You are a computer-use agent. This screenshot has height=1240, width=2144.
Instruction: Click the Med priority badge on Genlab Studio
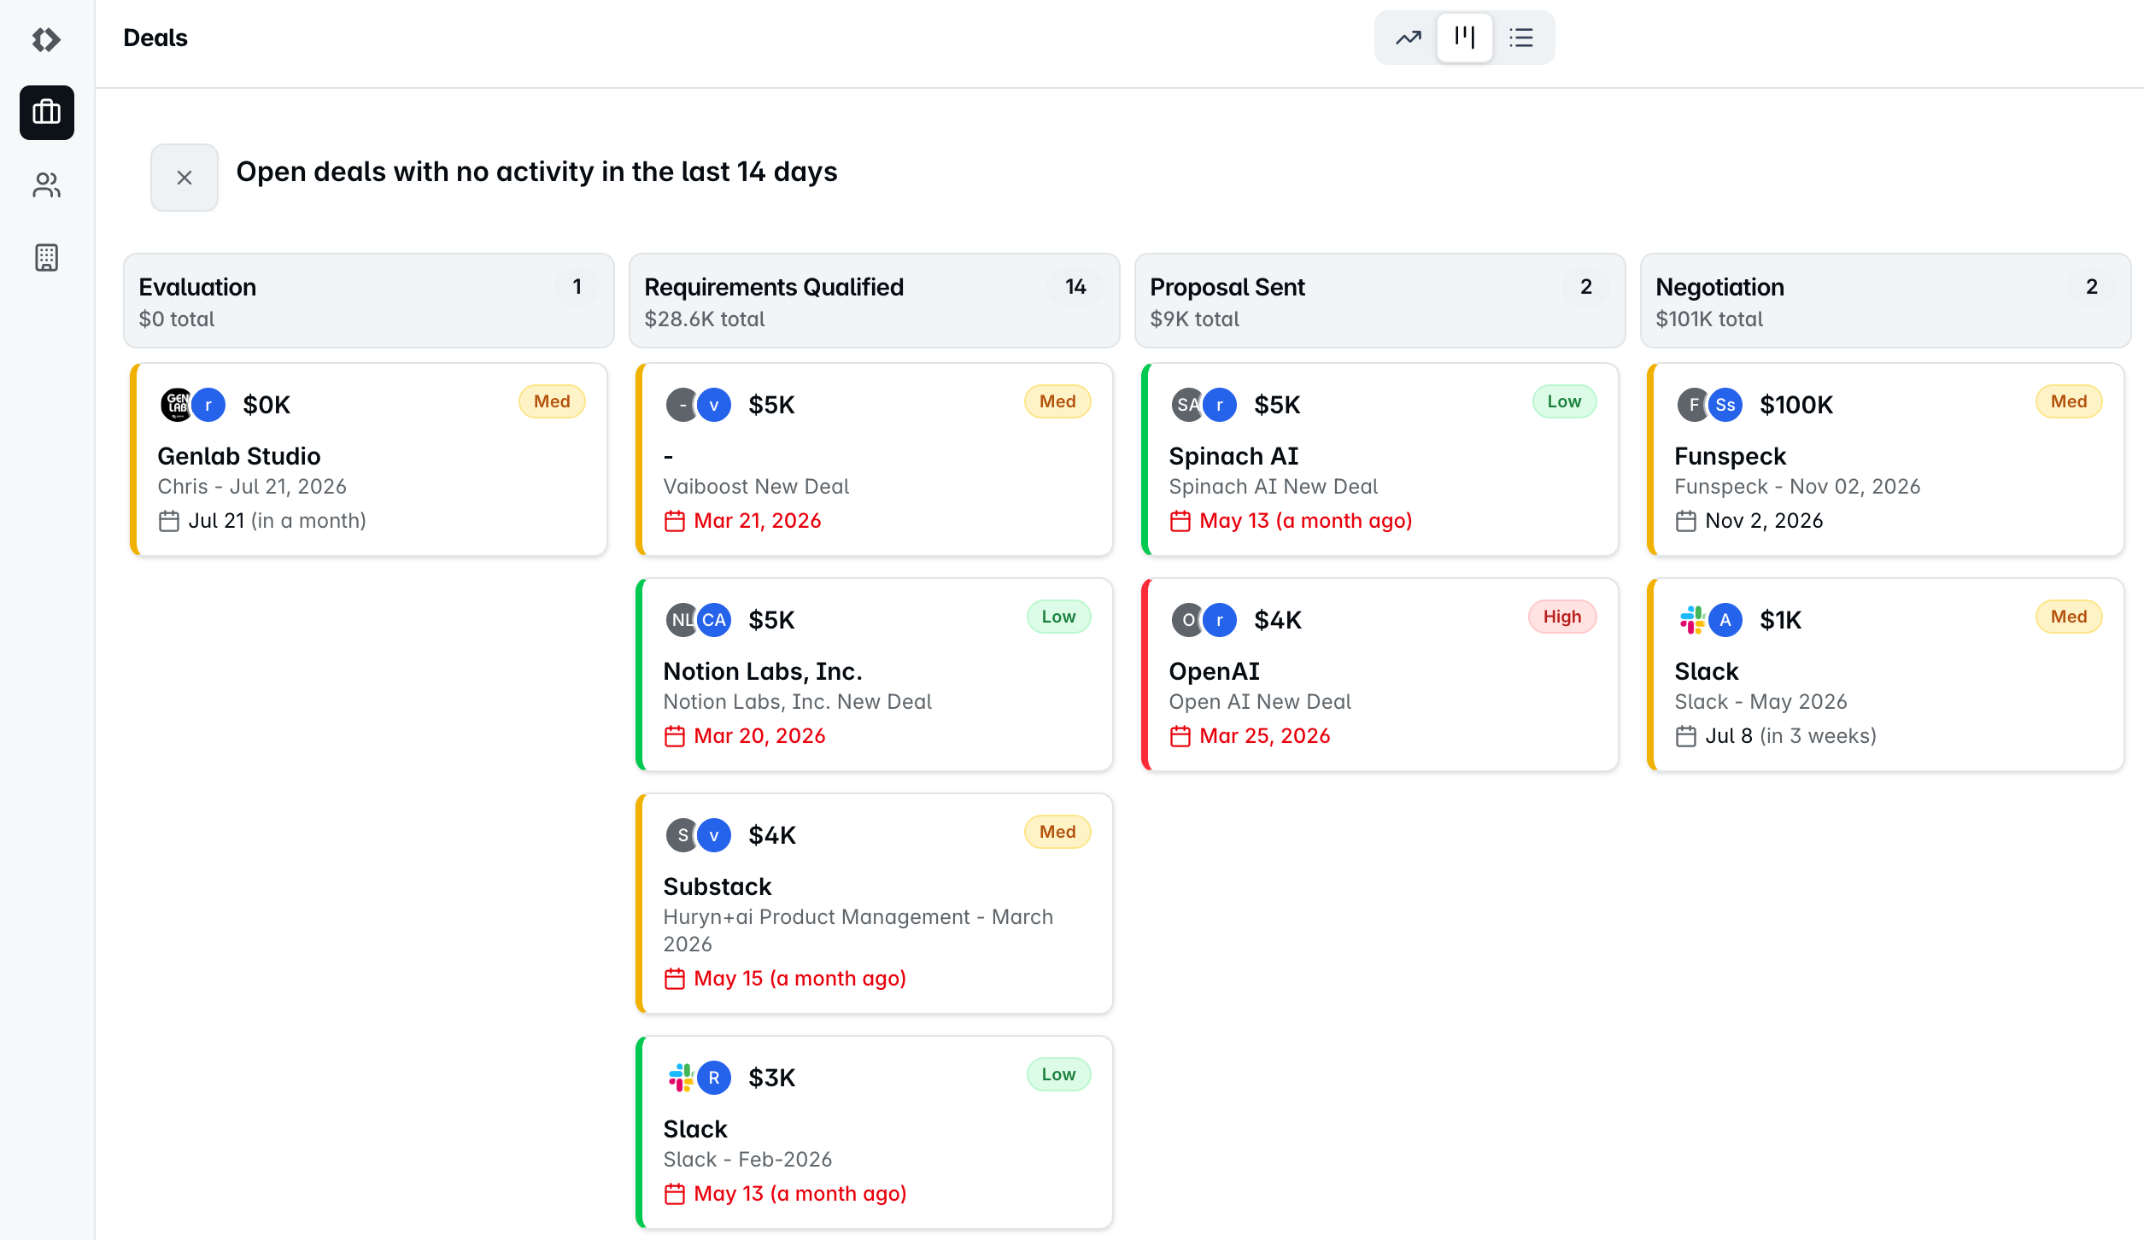(x=552, y=401)
